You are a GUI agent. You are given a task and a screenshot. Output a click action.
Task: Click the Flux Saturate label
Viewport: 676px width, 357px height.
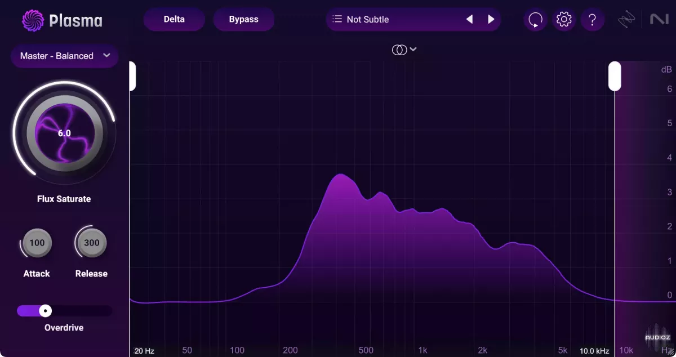click(x=64, y=199)
